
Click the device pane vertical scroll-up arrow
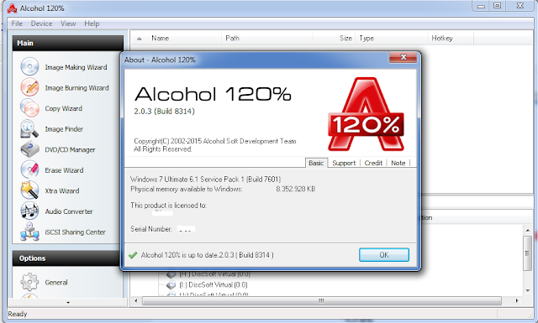(528, 230)
